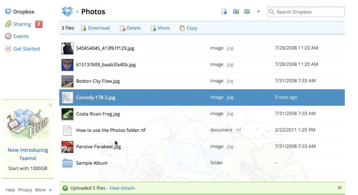Open the more actions dropdown arrow
The height and width of the screenshot is (195, 358).
point(258,12)
